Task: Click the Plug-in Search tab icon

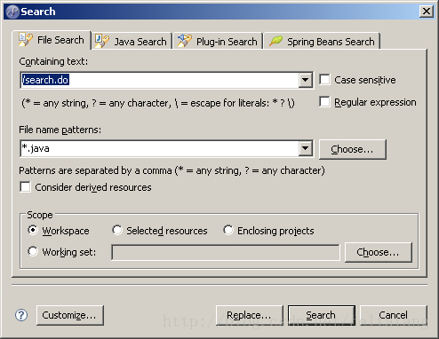Action: (x=184, y=41)
